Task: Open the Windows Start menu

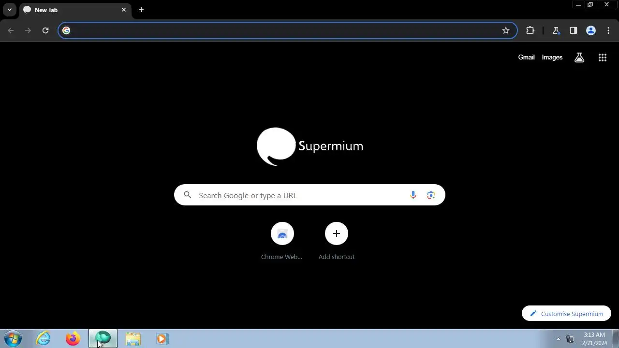Action: [x=13, y=338]
